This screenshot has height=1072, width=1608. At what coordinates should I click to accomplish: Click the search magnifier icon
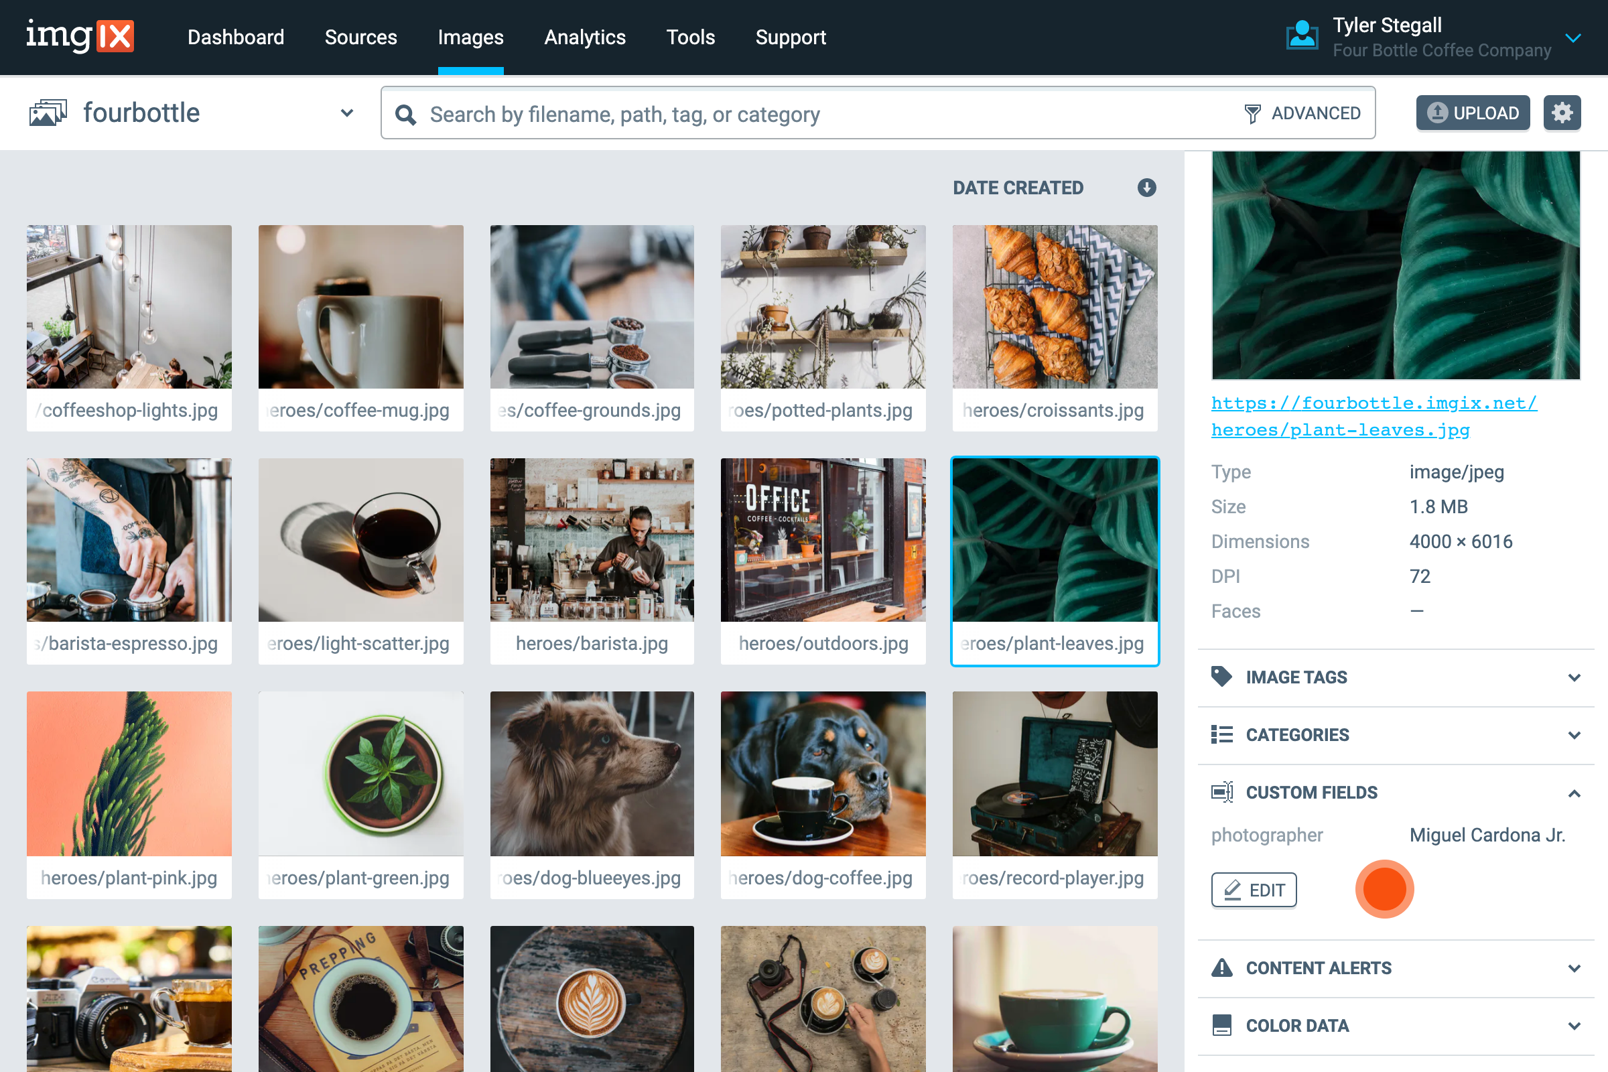coord(405,114)
